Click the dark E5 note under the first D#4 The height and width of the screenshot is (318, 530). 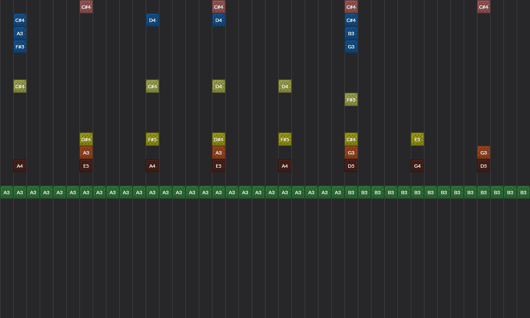(x=86, y=166)
